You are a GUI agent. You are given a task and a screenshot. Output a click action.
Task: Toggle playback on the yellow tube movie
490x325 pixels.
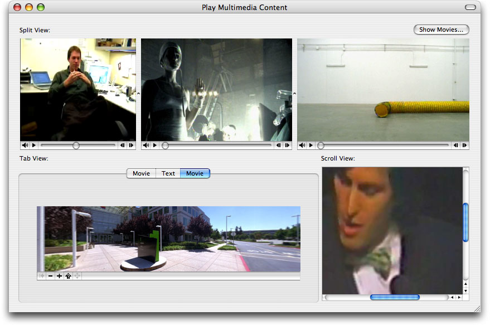click(311, 145)
